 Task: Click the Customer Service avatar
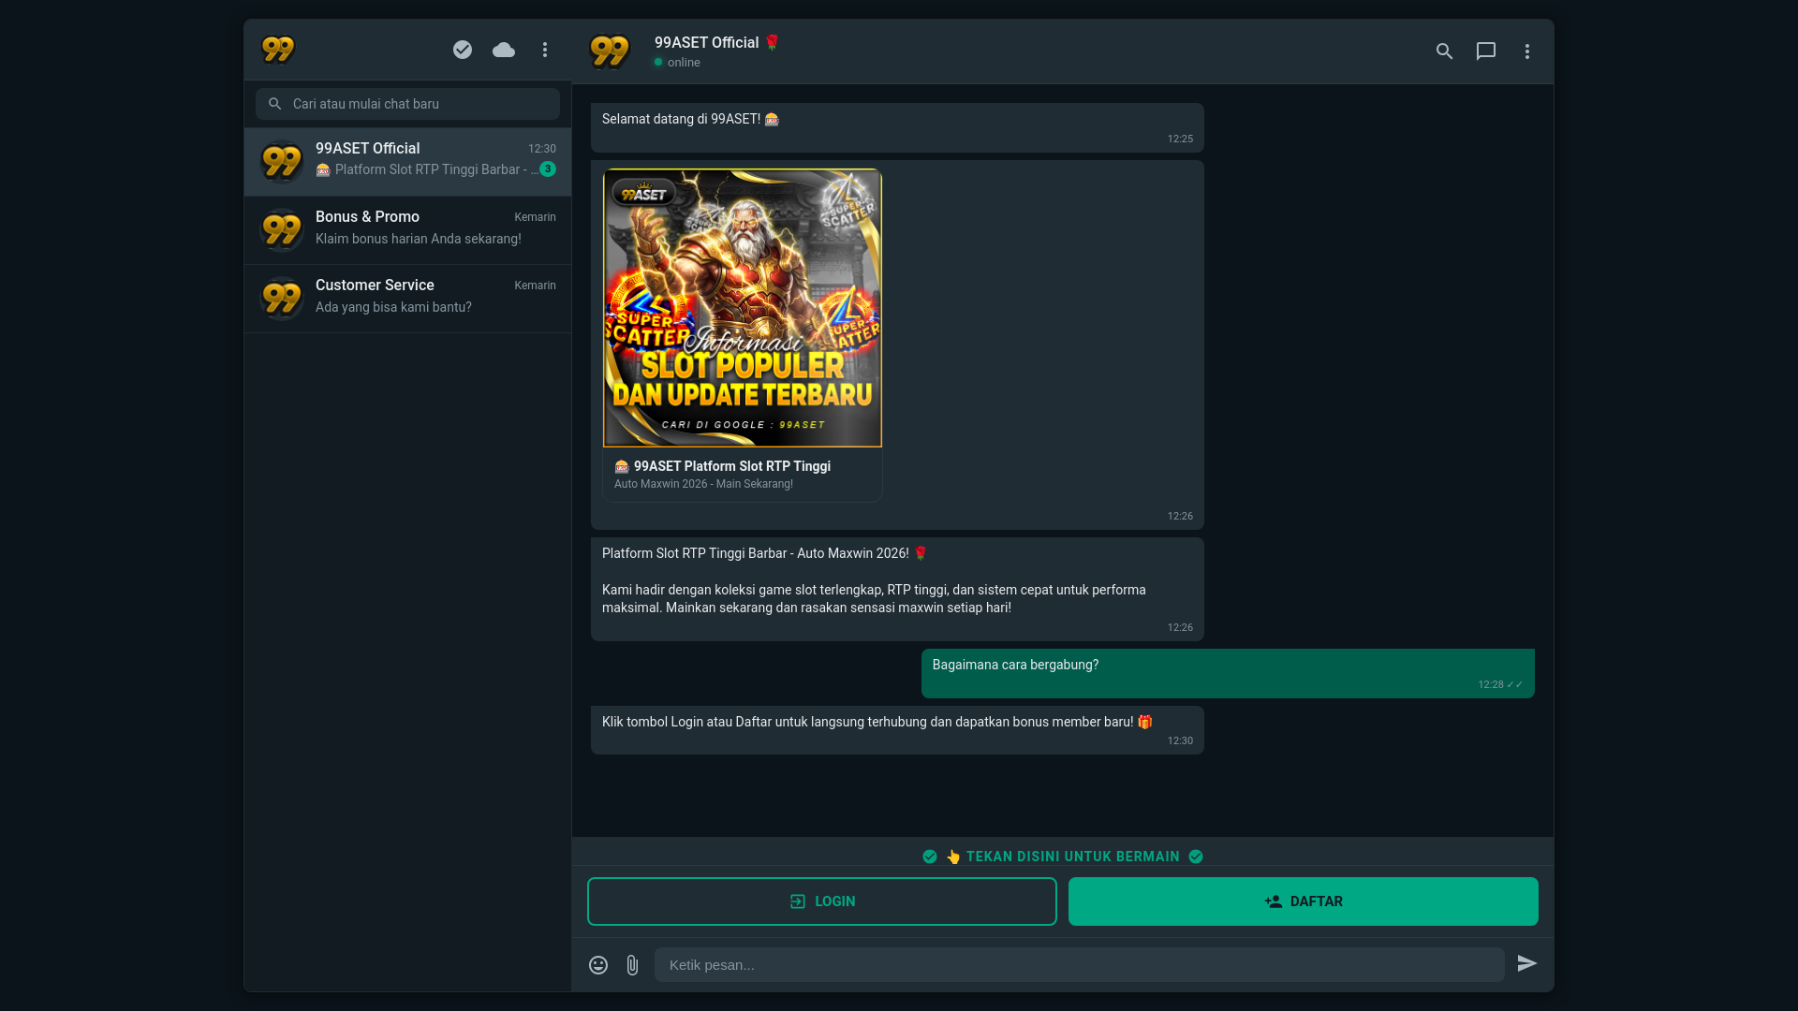(x=282, y=299)
